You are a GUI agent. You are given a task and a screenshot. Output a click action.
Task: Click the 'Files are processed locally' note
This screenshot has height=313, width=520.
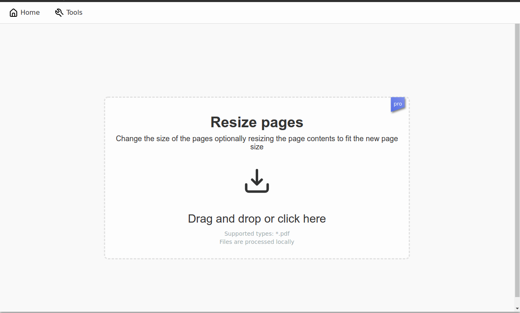point(257,242)
